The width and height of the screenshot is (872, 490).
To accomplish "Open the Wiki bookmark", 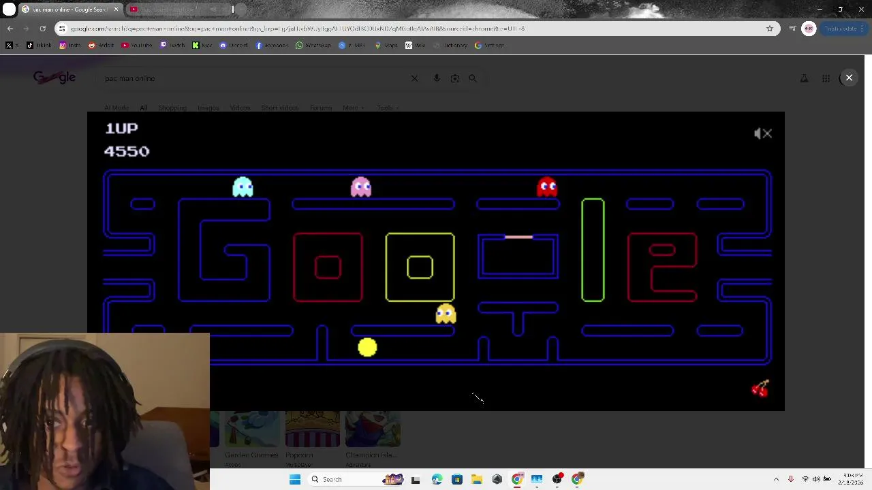I will click(415, 46).
